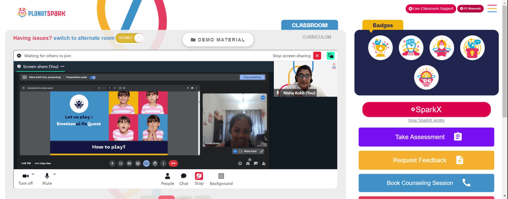This screenshot has width=508, height=199.
Task: Expand camera options chevron
Action: click(33, 174)
